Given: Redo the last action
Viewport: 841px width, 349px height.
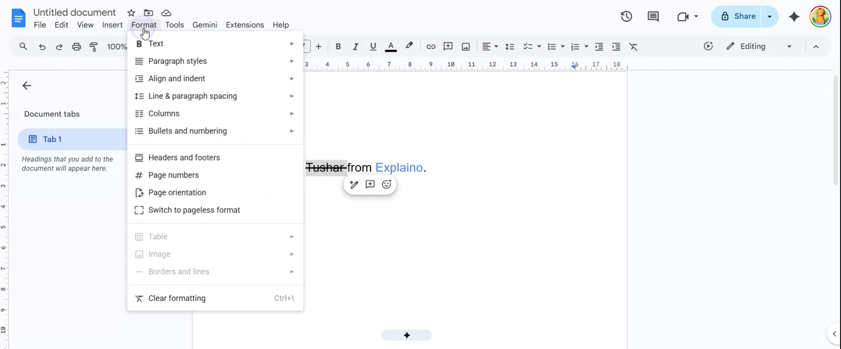Looking at the screenshot, I should (59, 47).
